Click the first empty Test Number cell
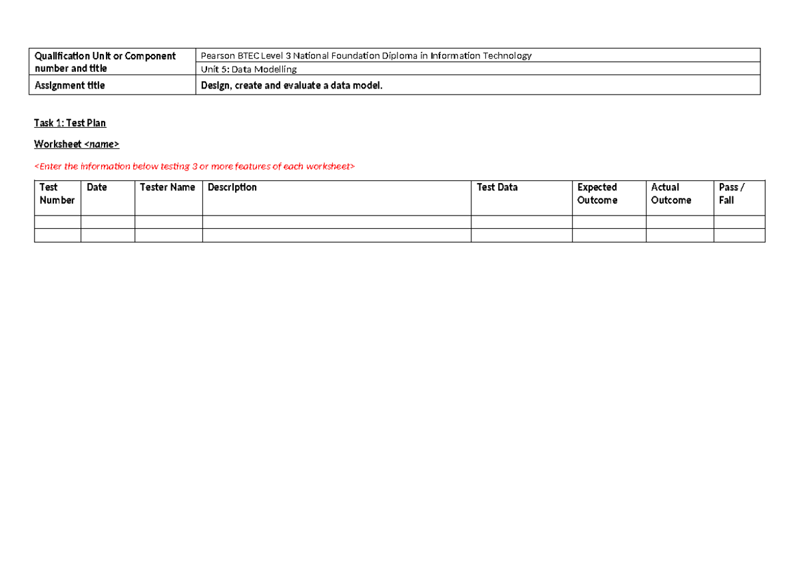 tap(57, 221)
